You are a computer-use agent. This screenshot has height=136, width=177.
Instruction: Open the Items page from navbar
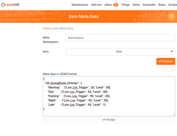tap(136, 5)
